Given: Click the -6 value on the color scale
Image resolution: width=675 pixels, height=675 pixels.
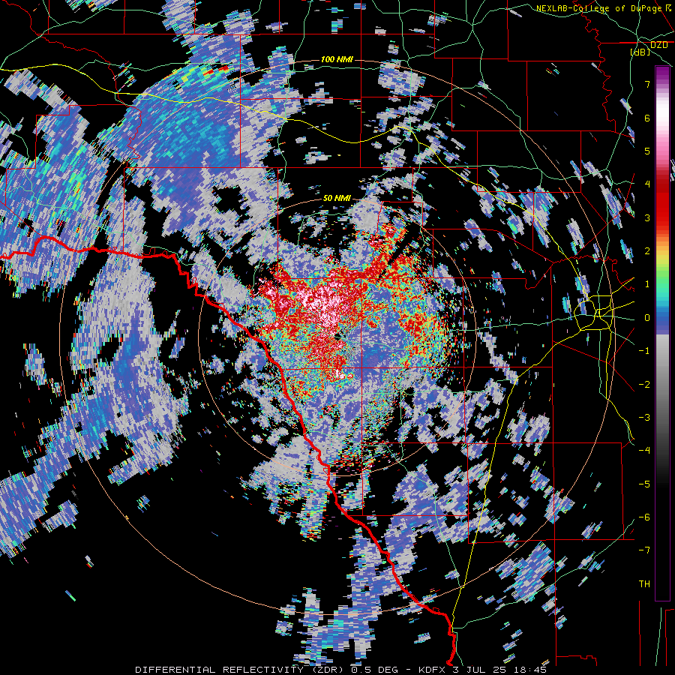Looking at the screenshot, I should coord(644,517).
